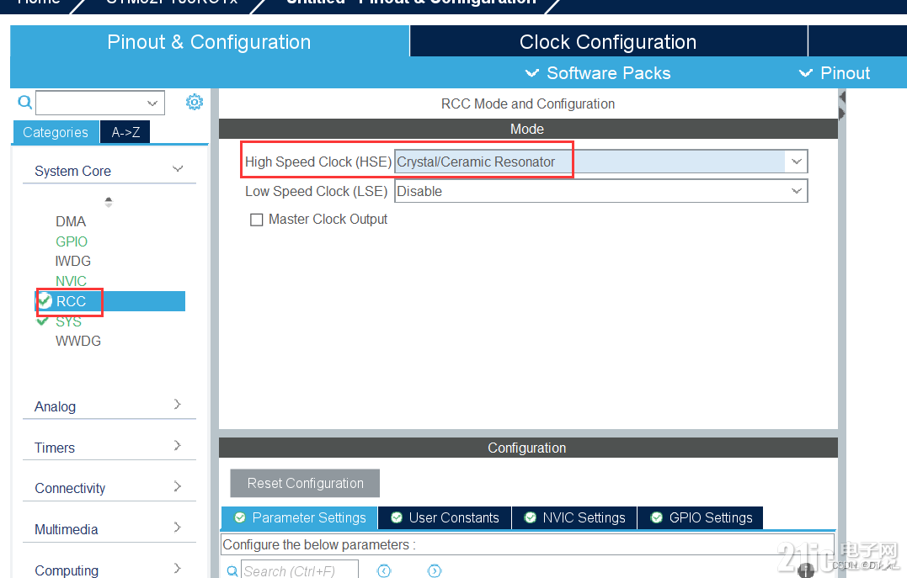Click the Parameter Settings tab check icon
907x578 pixels.
[239, 518]
